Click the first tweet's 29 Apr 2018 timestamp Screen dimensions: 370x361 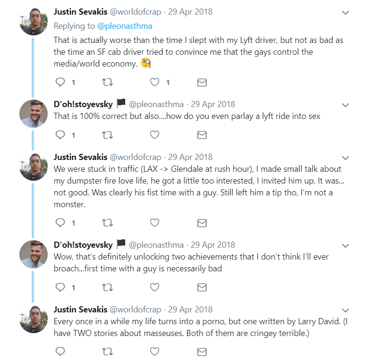click(x=190, y=11)
